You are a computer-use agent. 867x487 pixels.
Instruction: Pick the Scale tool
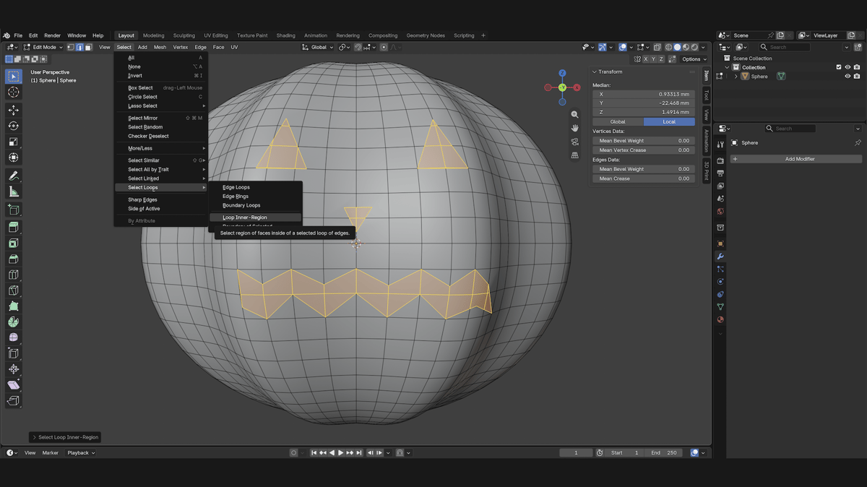click(13, 142)
